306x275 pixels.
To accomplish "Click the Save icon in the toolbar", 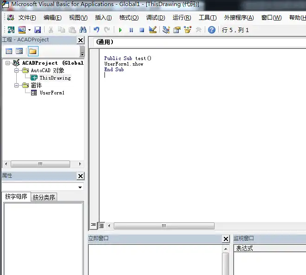I will click(38, 30).
